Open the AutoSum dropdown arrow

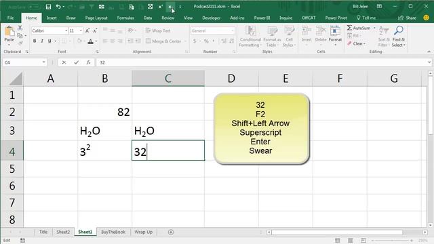[x=374, y=28]
